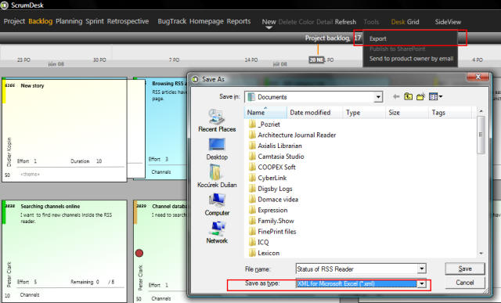Click the Create New Folder icon

click(x=421, y=96)
